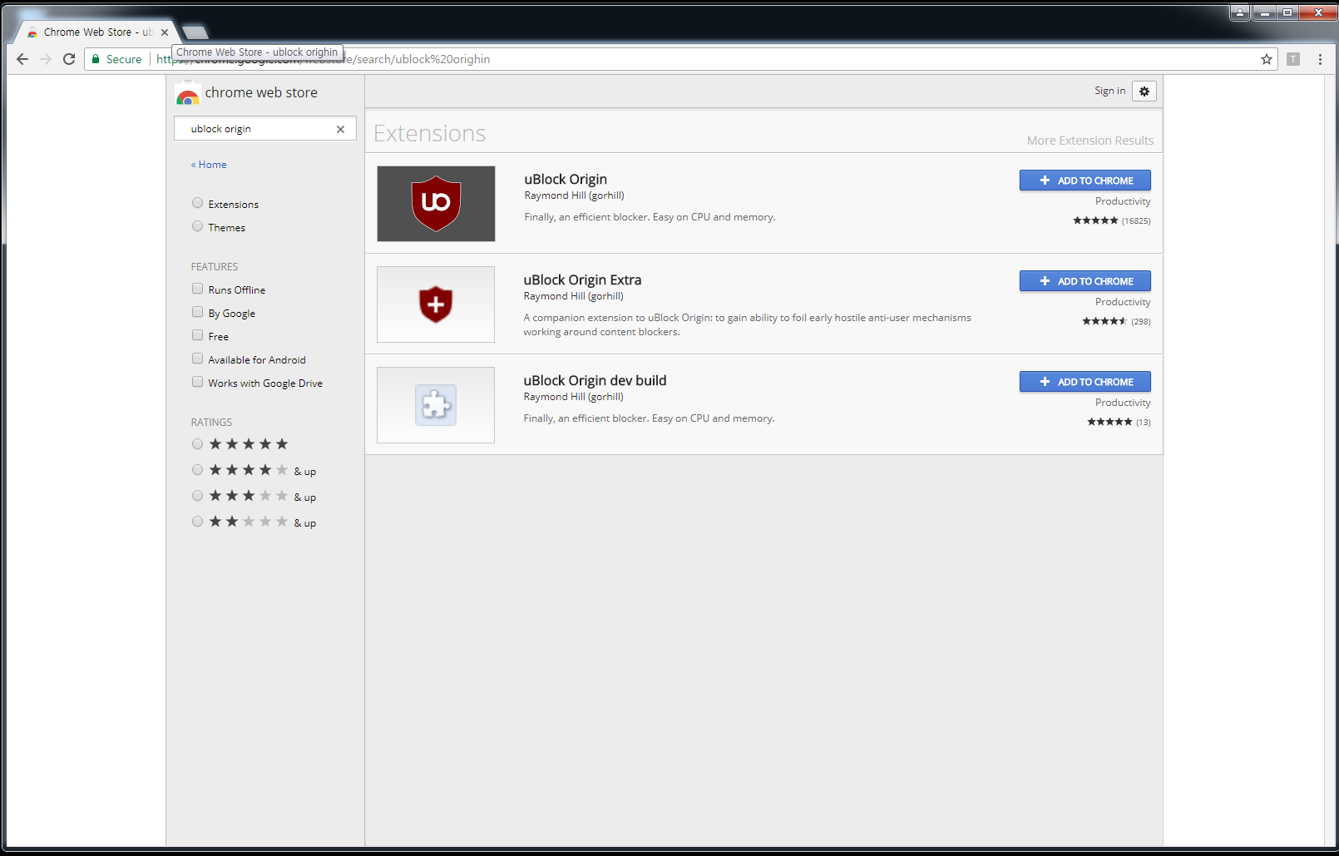
Task: Click the Chrome profile user button in the title bar
Action: (x=1240, y=12)
